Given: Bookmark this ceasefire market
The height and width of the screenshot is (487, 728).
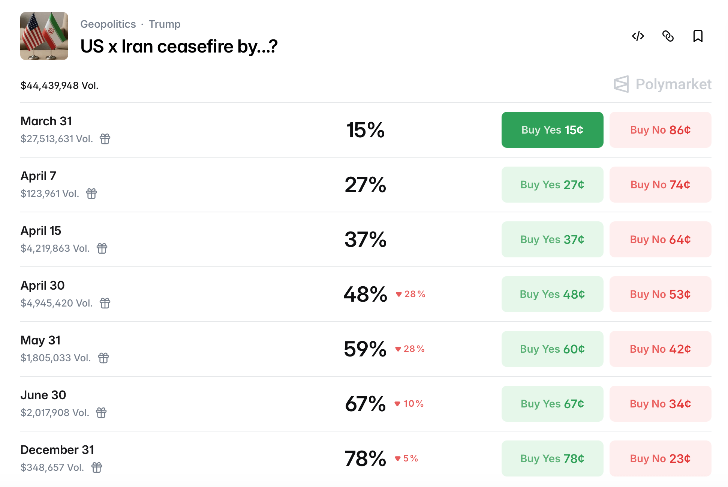Looking at the screenshot, I should coord(698,36).
